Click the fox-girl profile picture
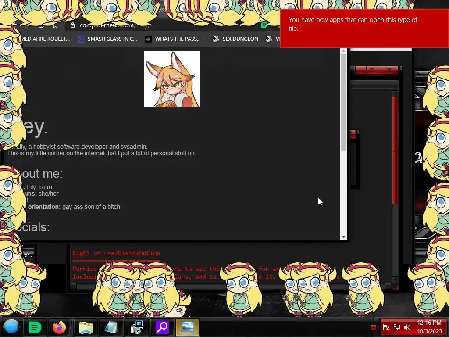Viewport: 449px width, 337px height. click(x=172, y=79)
